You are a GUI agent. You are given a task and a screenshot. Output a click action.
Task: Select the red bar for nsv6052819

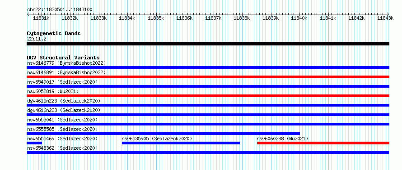(208, 96)
